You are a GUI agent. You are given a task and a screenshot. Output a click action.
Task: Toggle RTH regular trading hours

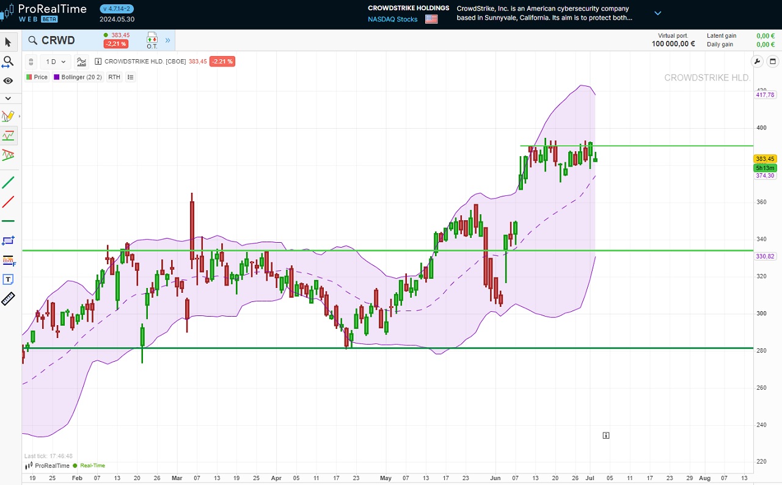tap(114, 77)
